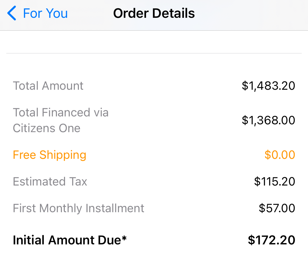Viewport: 308px width, 269px height.
Task: Click the Order Details page title
Action: 154,13
